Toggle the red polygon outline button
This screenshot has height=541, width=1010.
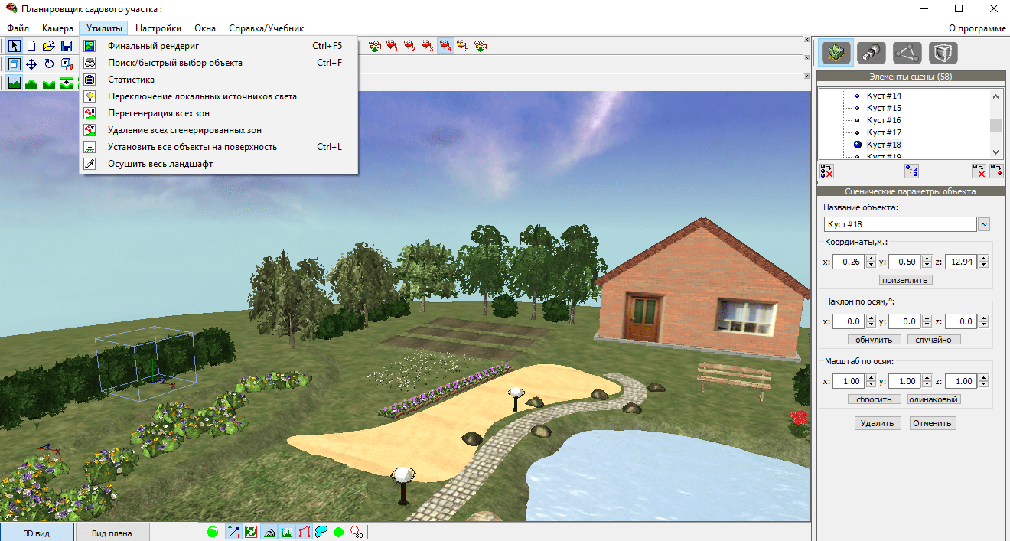pyautogui.click(x=304, y=532)
